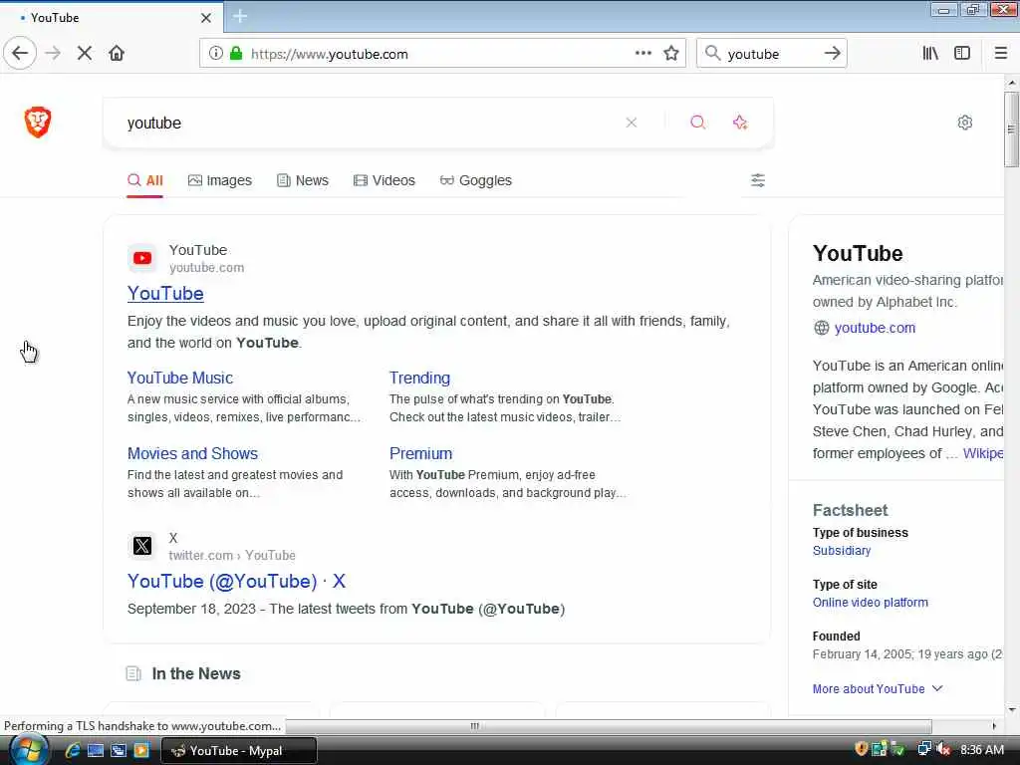
Task: Open the Goggles tab
Action: [475, 180]
